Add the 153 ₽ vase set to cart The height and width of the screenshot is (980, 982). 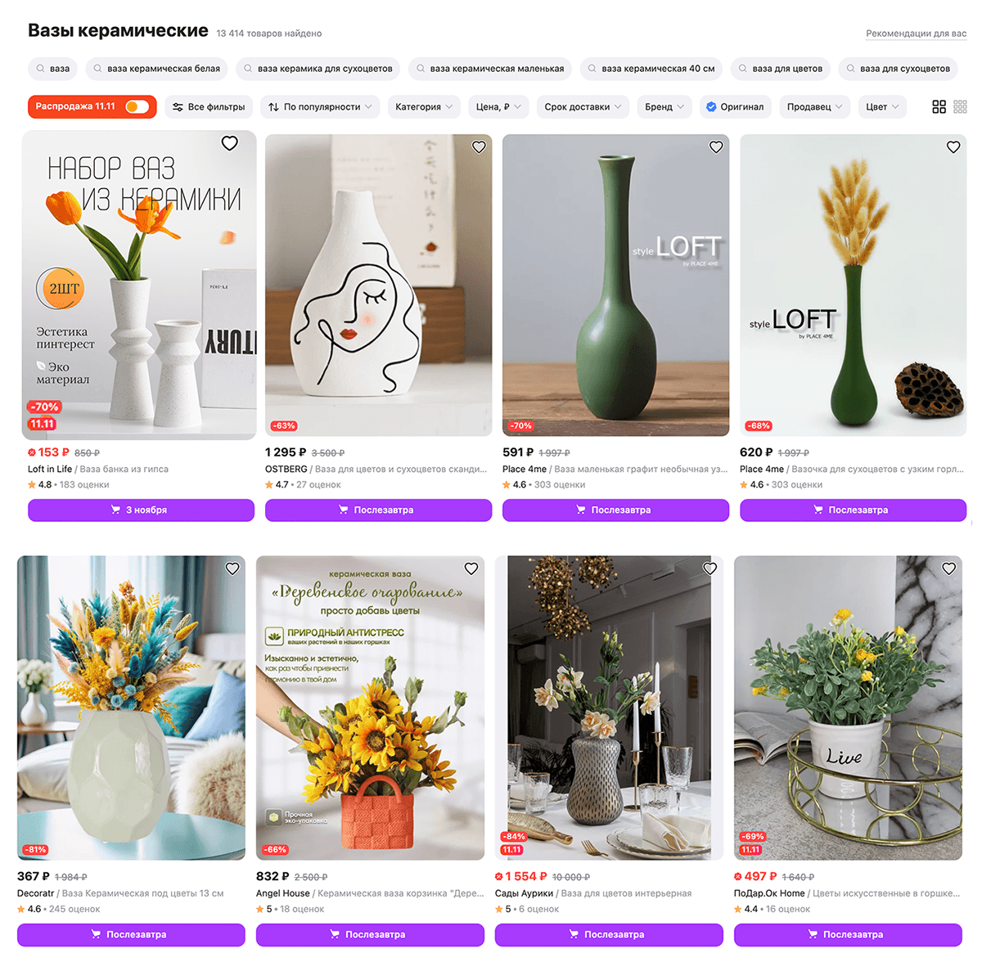point(141,510)
